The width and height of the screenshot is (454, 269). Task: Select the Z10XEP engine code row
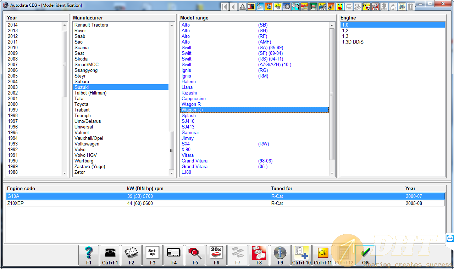pos(225,203)
